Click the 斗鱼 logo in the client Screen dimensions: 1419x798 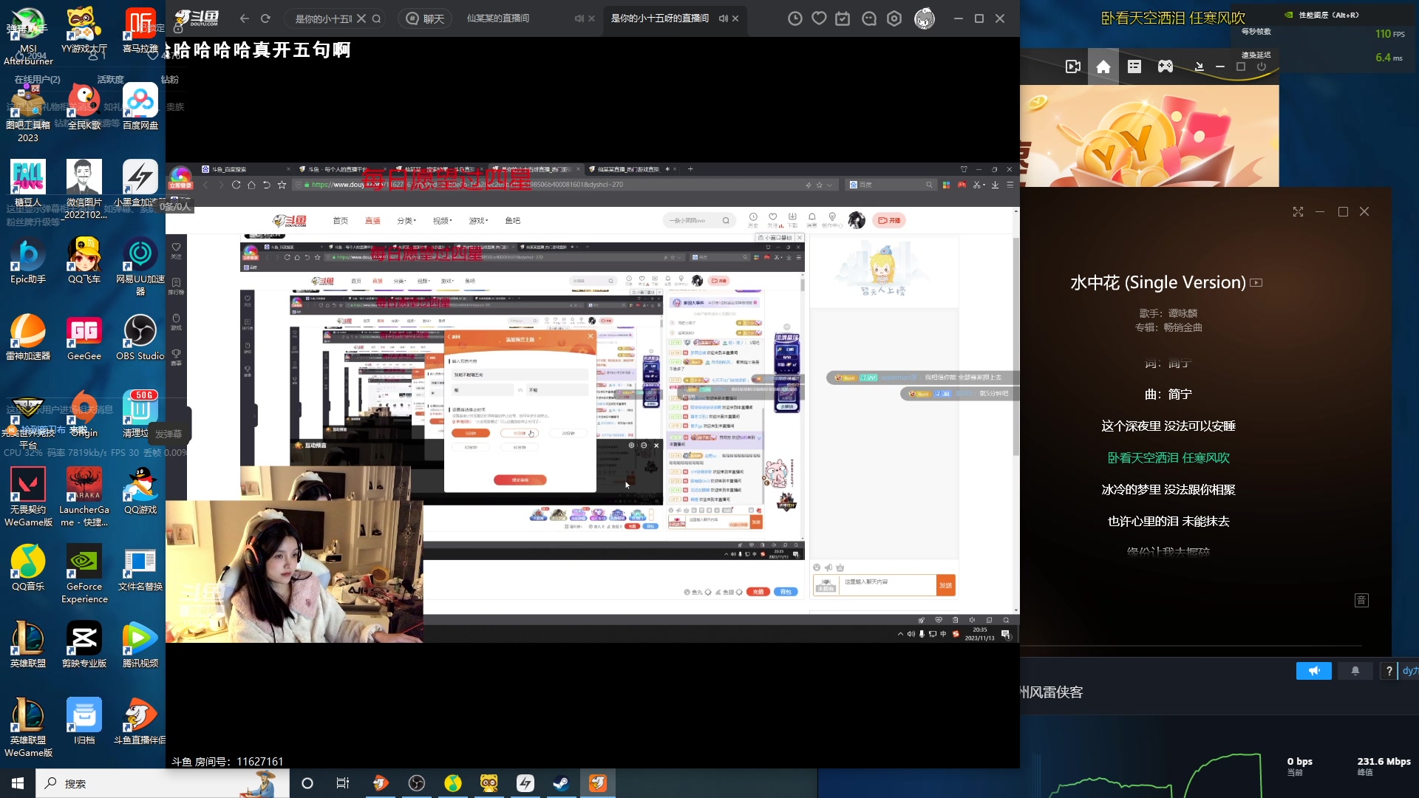tap(197, 18)
